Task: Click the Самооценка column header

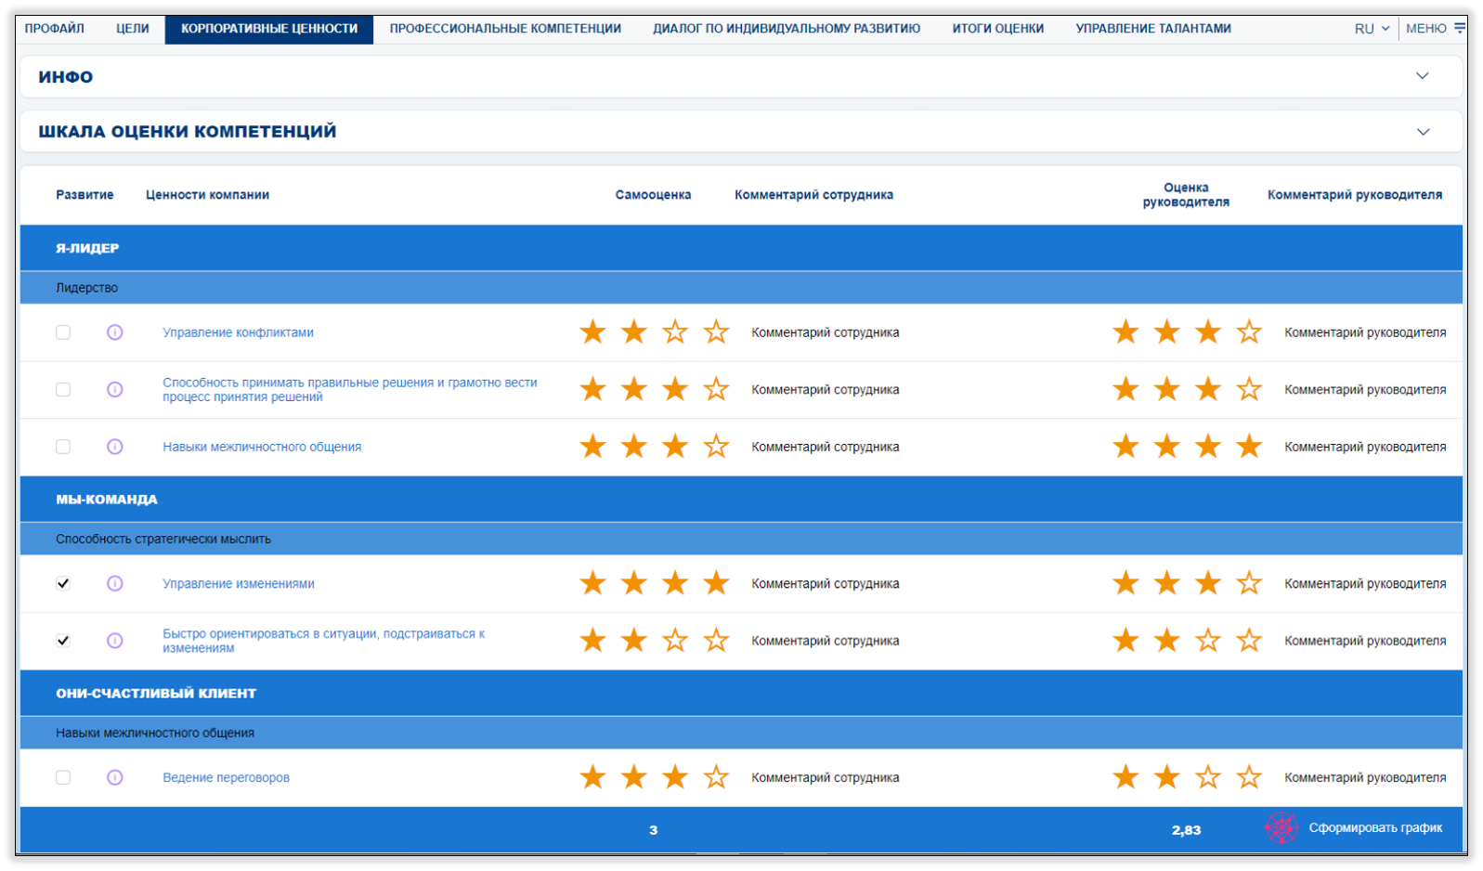Action: (x=653, y=195)
